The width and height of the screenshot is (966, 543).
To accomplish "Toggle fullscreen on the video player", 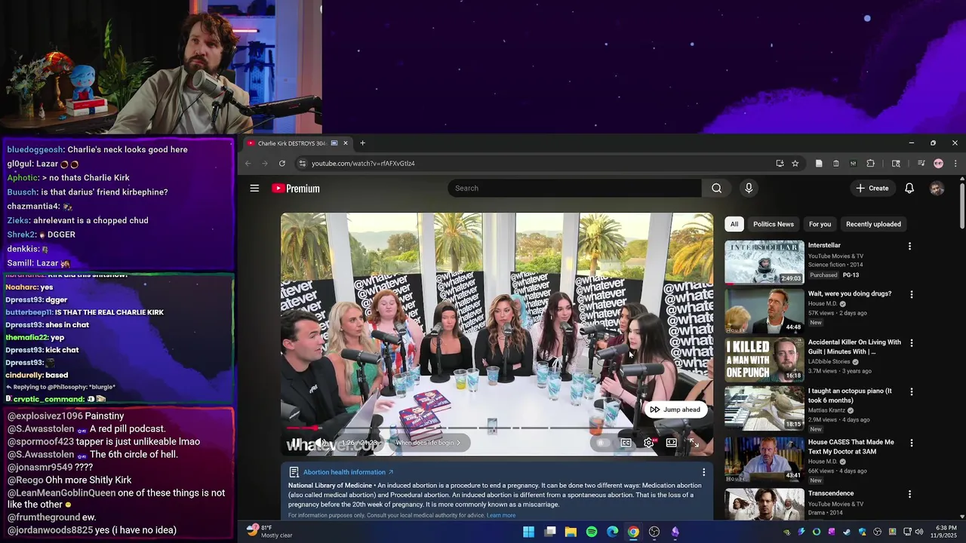I will pos(694,443).
